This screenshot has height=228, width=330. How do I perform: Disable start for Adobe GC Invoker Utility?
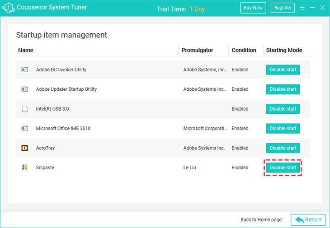coord(283,70)
